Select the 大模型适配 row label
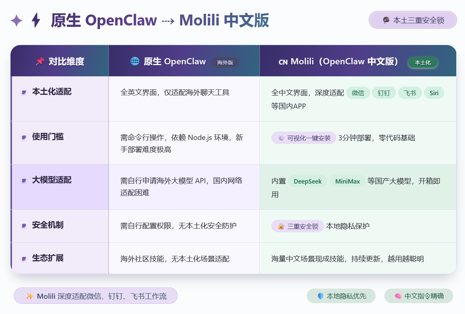This screenshot has width=465, height=314. [52, 180]
